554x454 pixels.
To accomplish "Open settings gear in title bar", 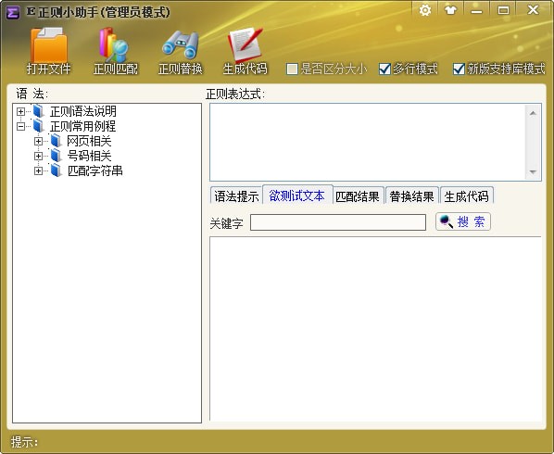I will 425,10.
